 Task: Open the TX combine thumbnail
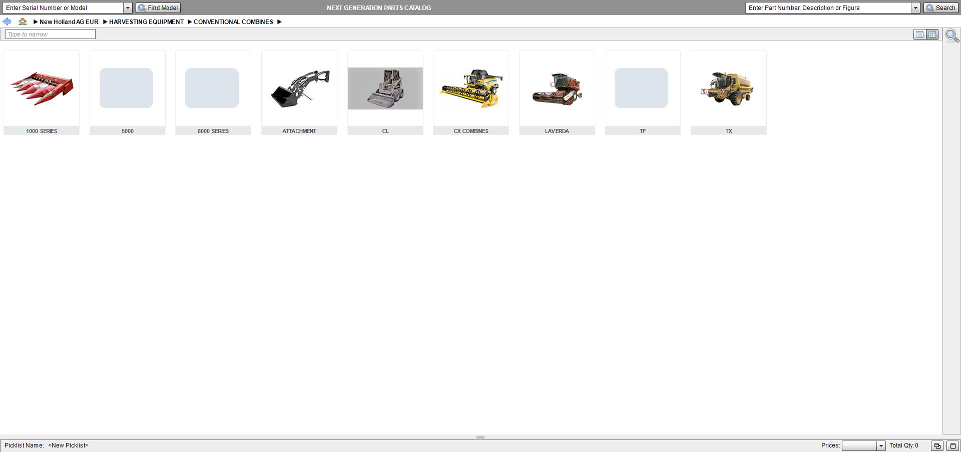coord(729,88)
